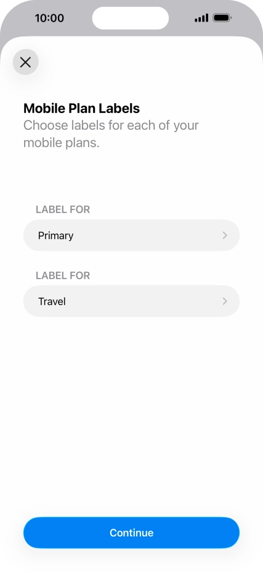Click the chevron on the Primary row
The image size is (263, 572).
pyautogui.click(x=225, y=235)
